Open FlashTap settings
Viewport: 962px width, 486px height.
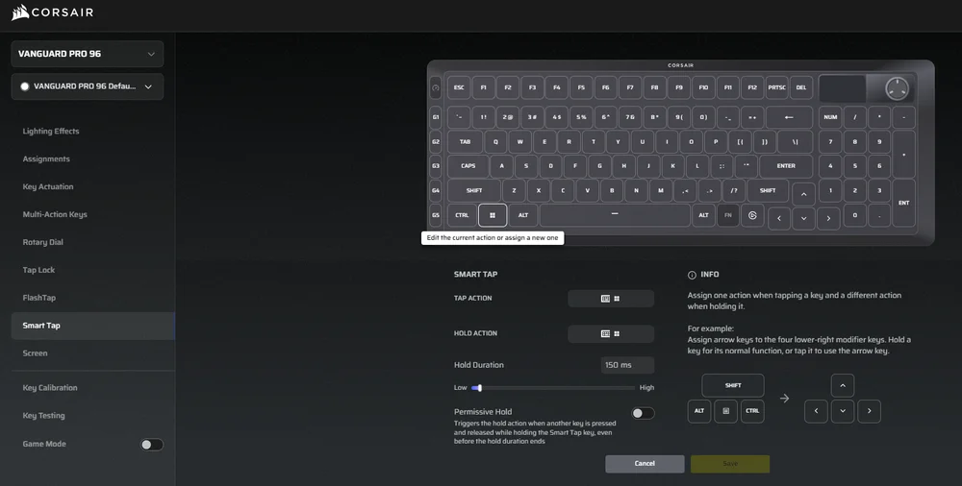pyautogui.click(x=39, y=298)
